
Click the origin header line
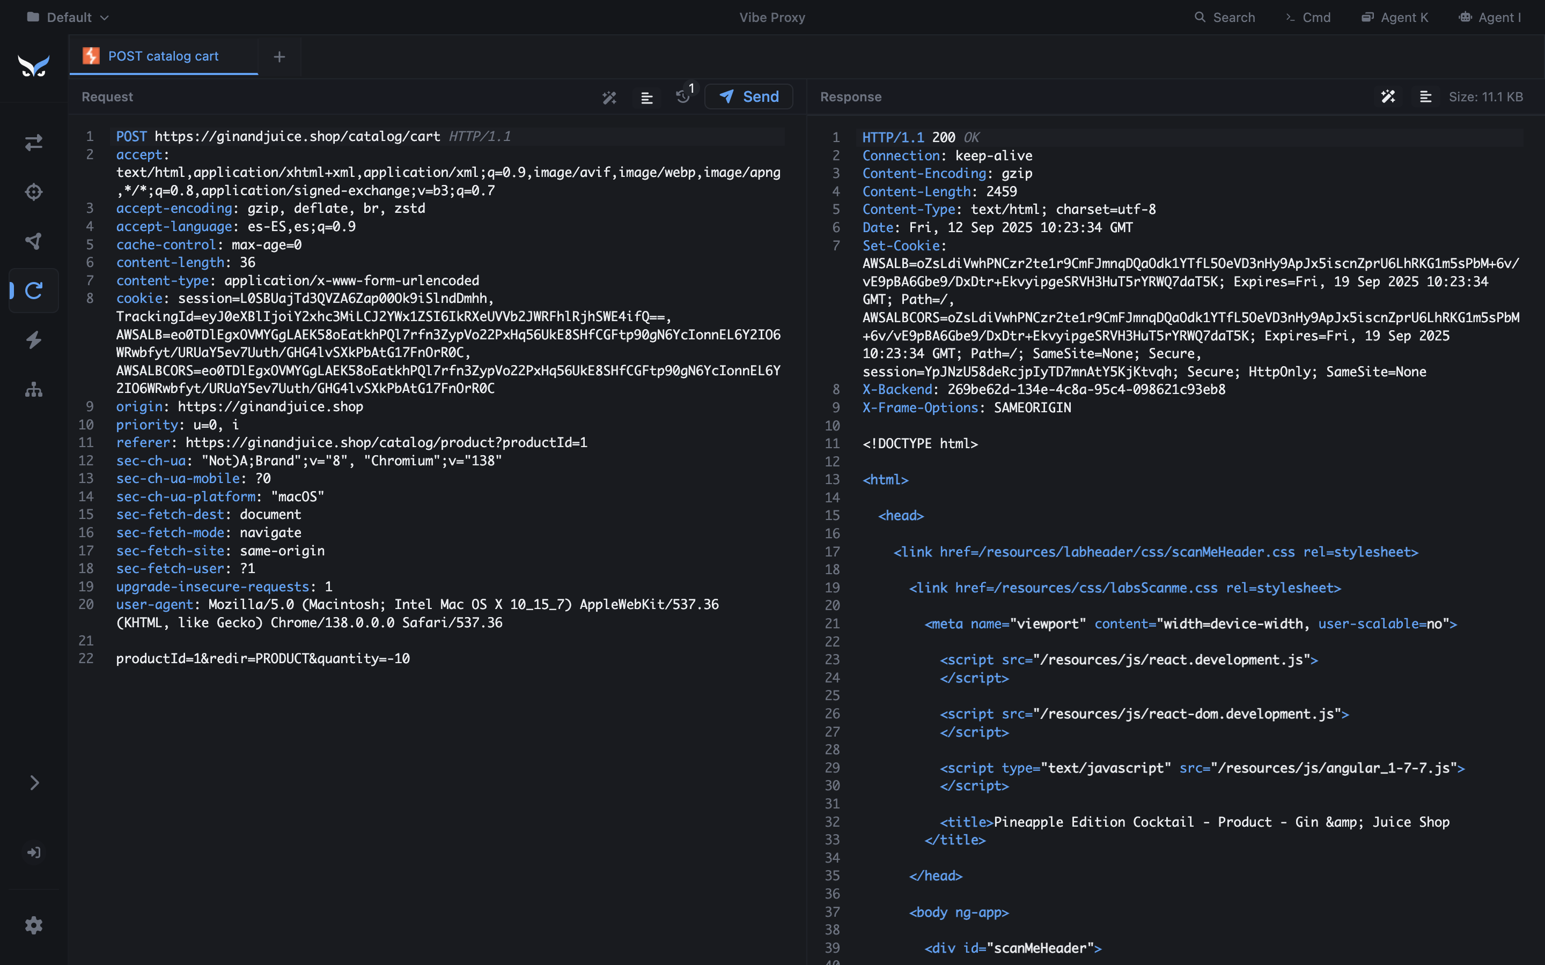[x=239, y=406]
